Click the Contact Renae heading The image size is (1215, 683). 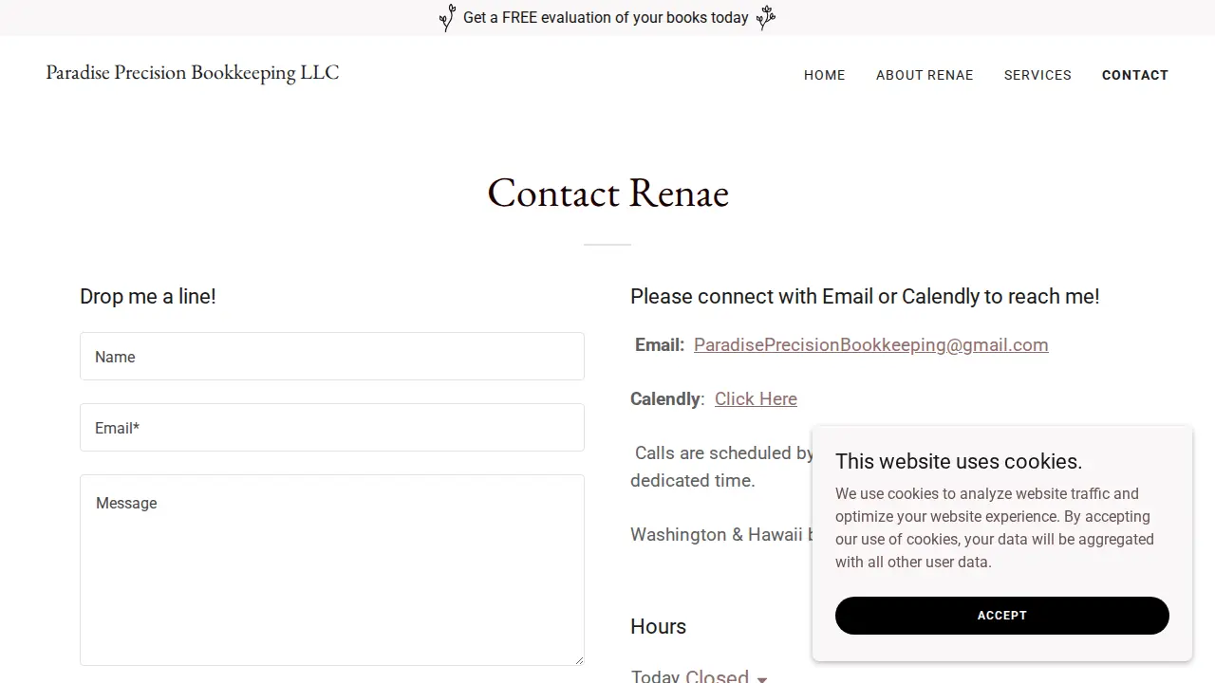pos(608,194)
